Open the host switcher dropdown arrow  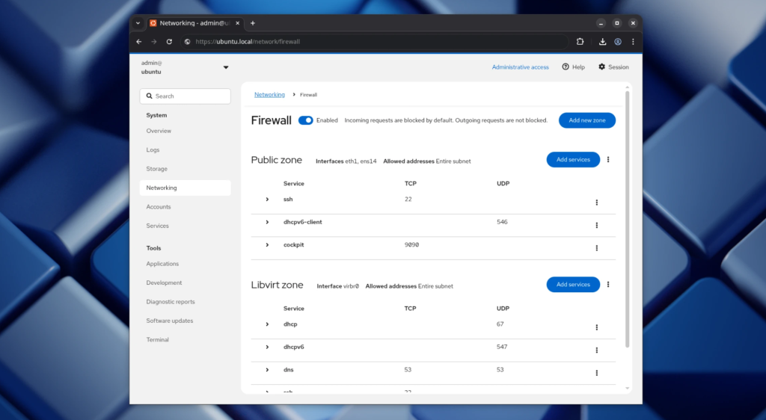click(x=226, y=68)
